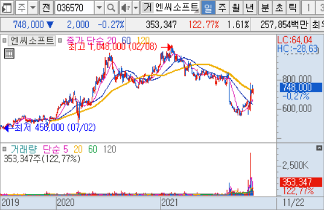Click the green 60 volume average legend
The image size is (324, 210).
click(93, 149)
